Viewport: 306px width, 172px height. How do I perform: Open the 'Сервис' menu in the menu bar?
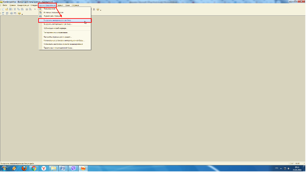click(60, 5)
